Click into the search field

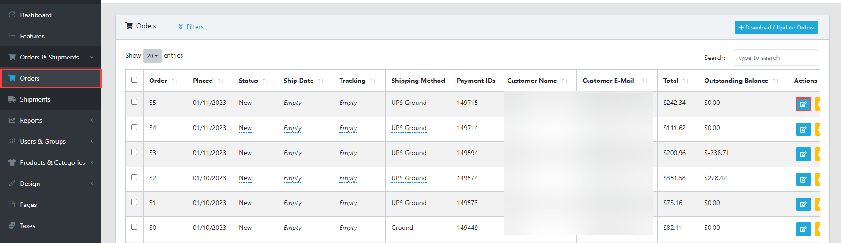pos(776,58)
